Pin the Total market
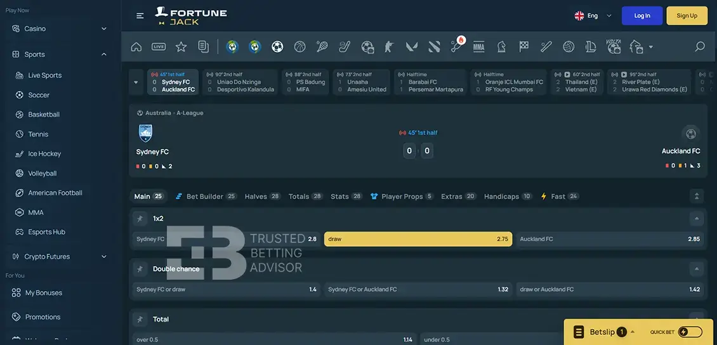717x345 pixels. click(140, 320)
